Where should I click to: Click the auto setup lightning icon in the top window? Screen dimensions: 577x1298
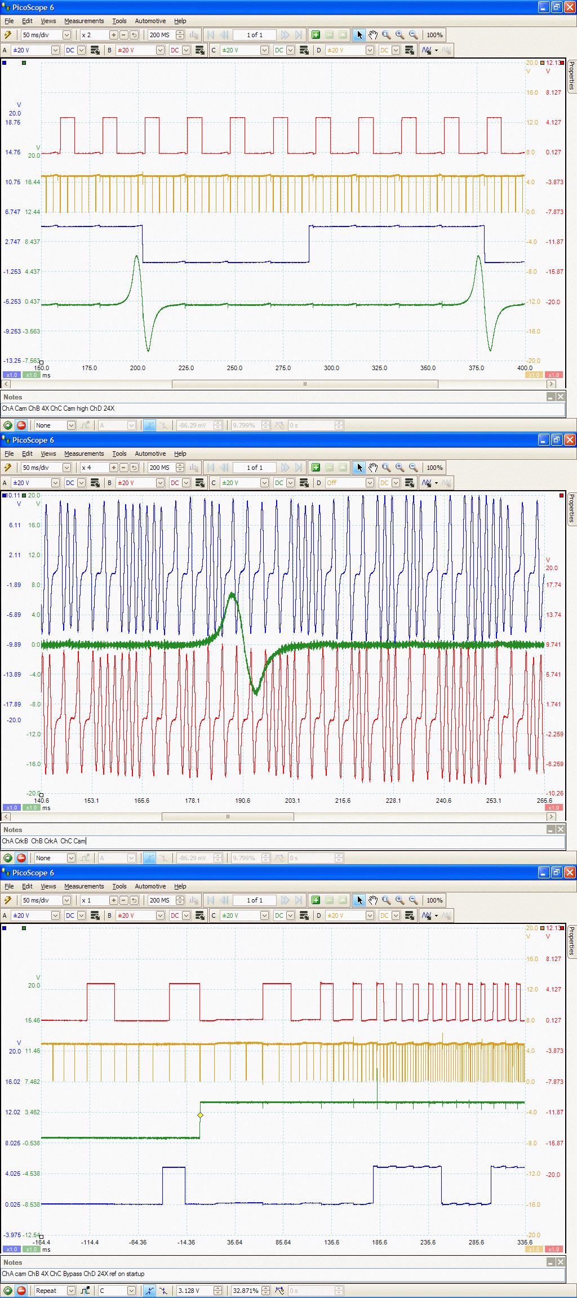(7, 35)
